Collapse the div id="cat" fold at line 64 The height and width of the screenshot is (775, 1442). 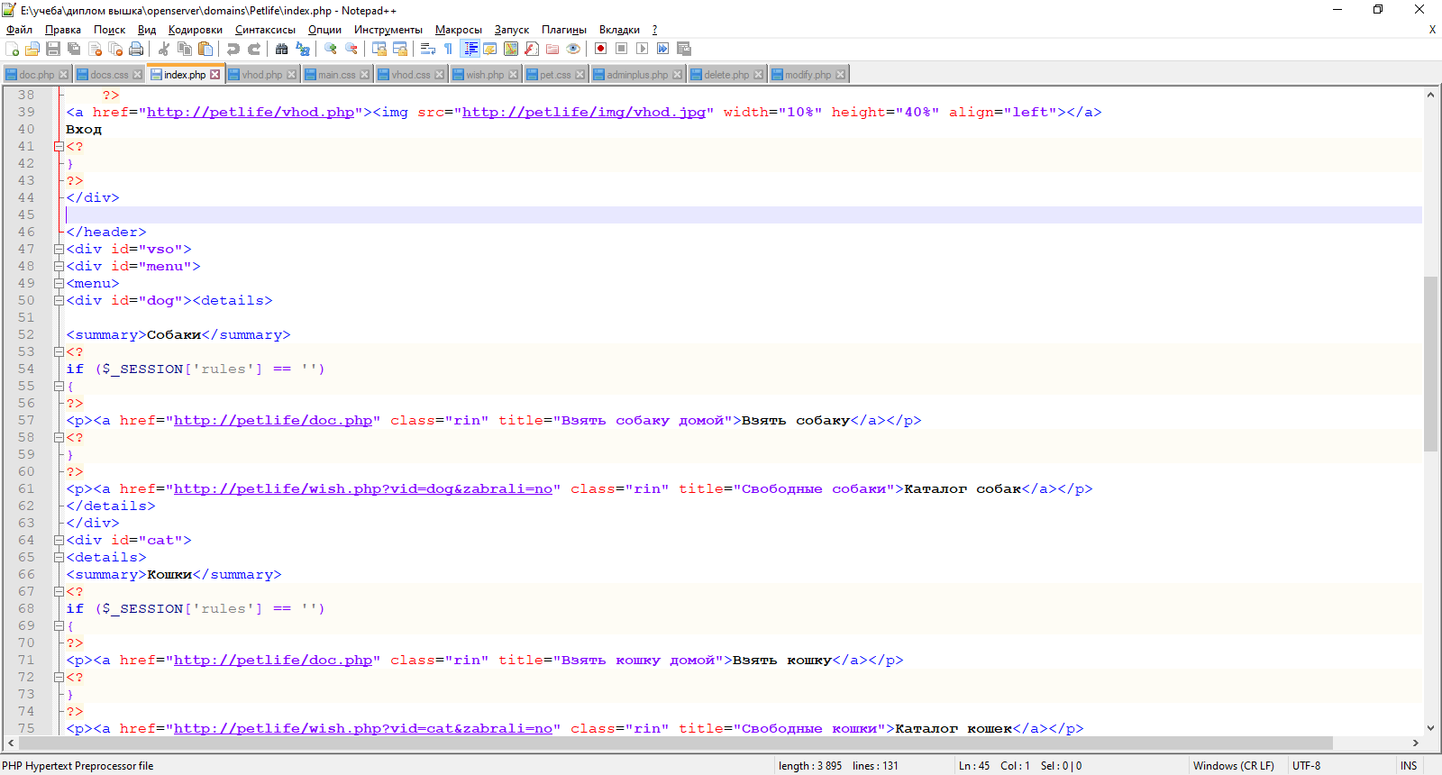(59, 540)
